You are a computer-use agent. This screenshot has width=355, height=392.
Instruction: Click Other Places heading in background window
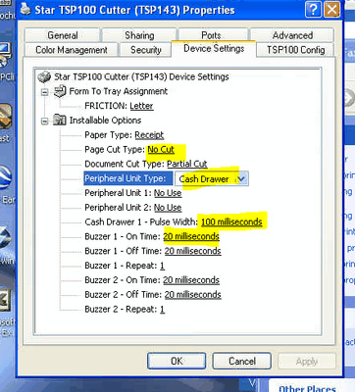point(307,388)
